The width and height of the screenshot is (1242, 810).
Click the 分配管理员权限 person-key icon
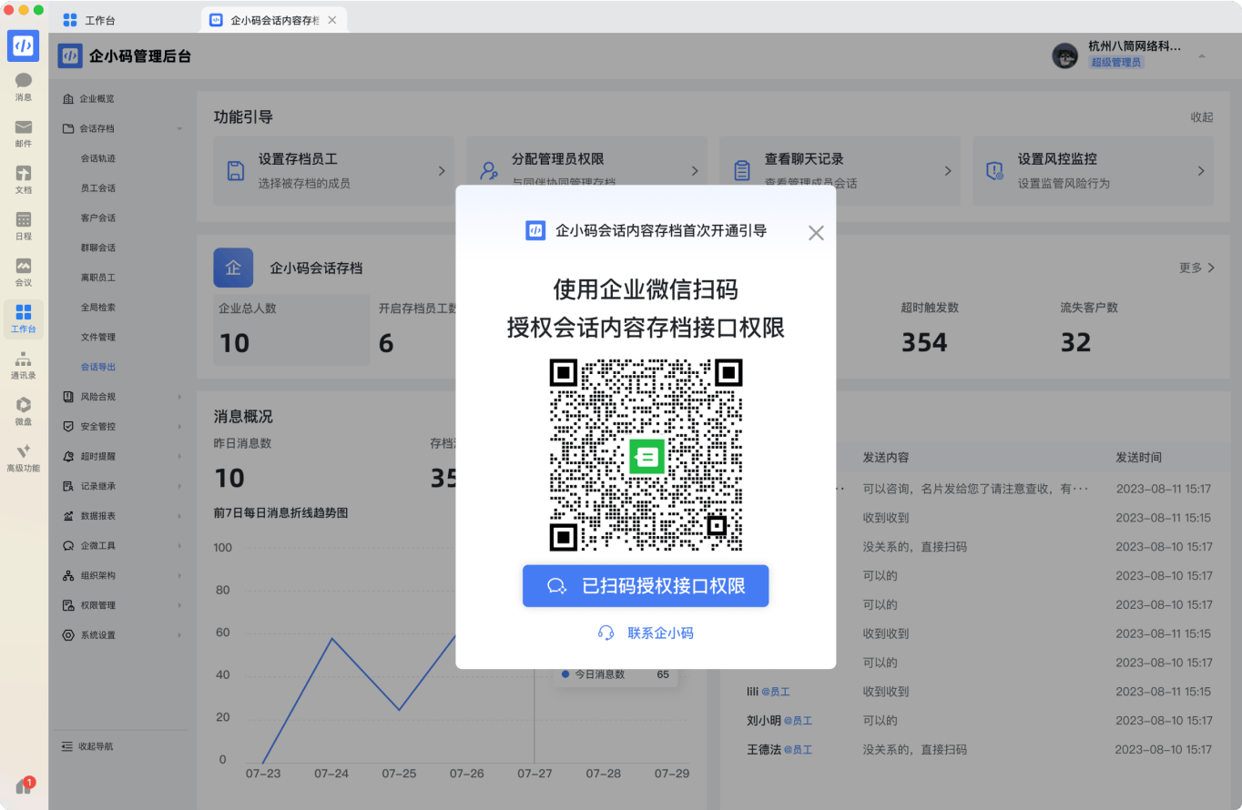[489, 171]
